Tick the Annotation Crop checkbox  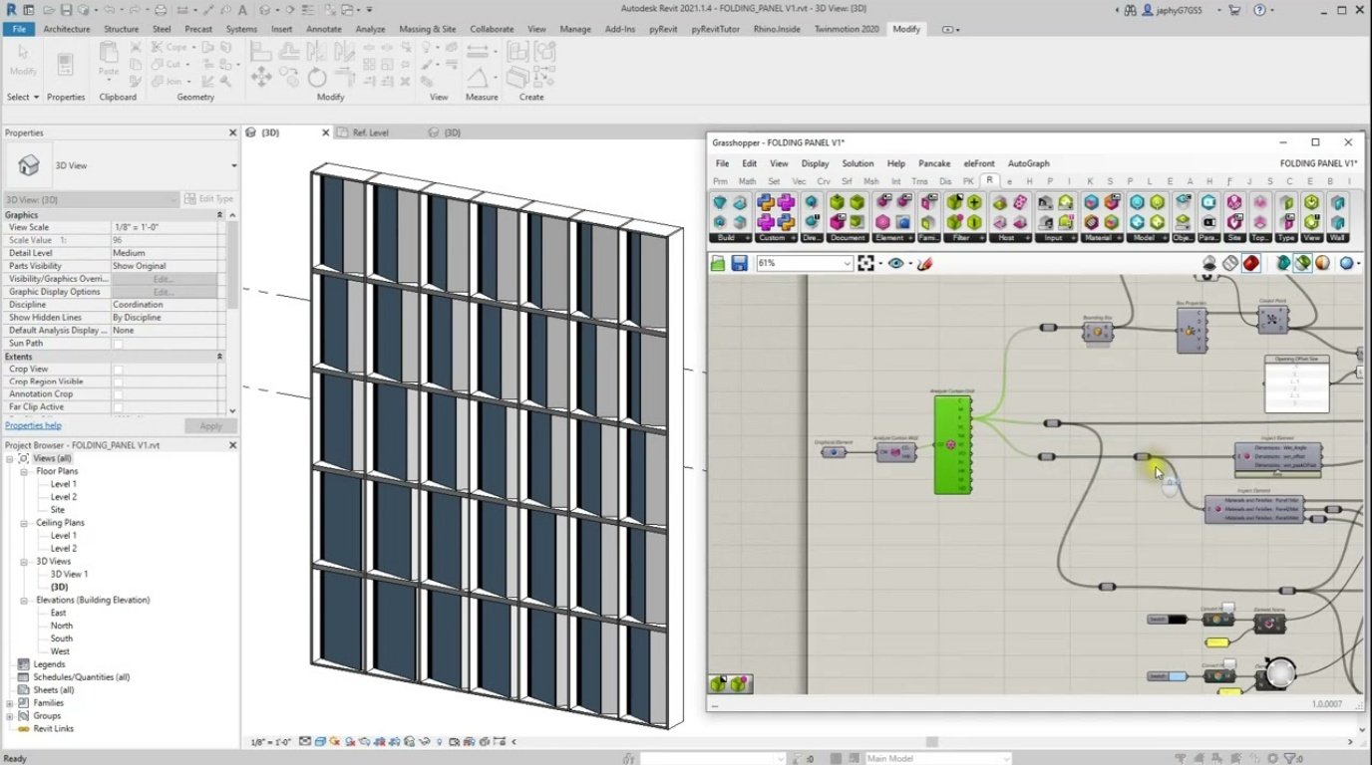point(118,394)
